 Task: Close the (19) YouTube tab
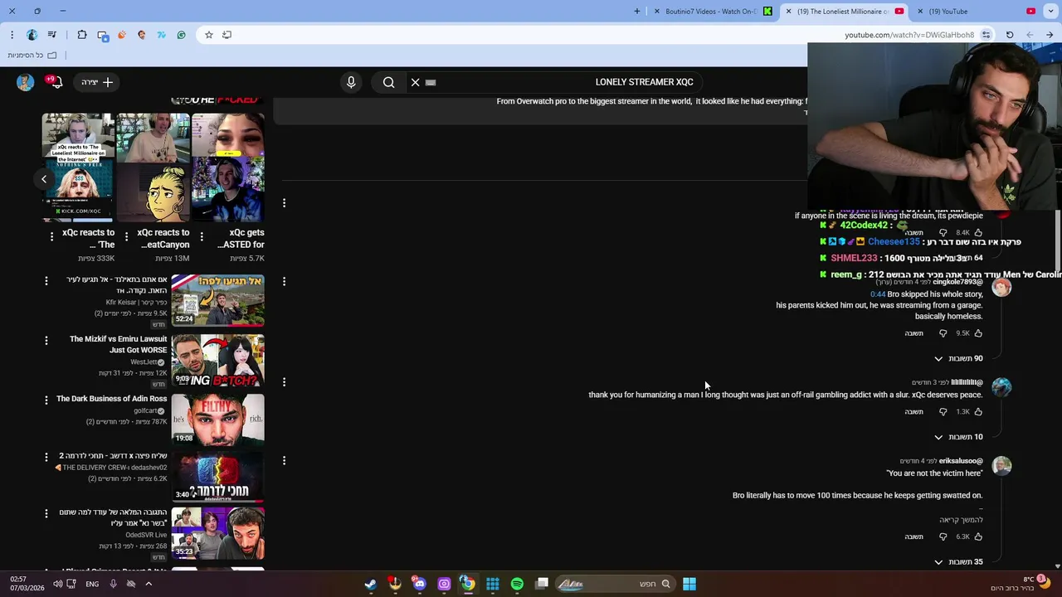tap(920, 12)
